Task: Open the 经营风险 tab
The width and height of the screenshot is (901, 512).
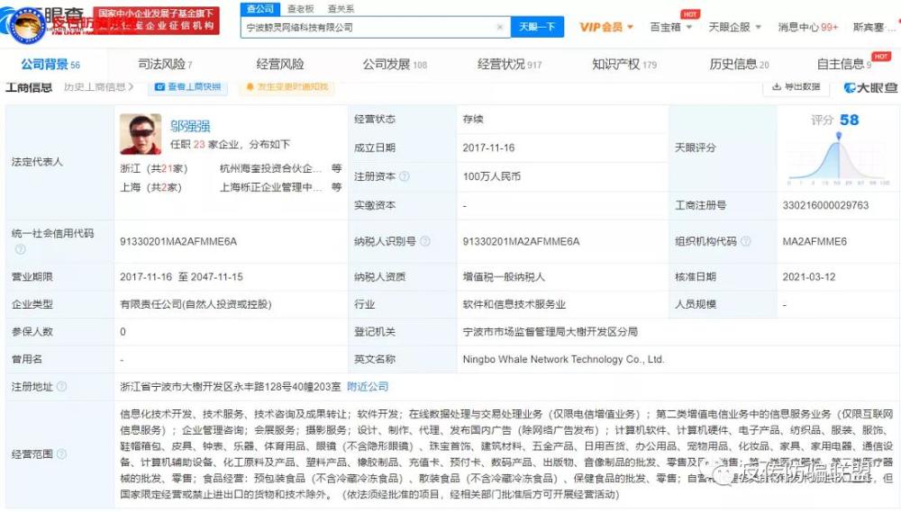Action: (x=280, y=64)
